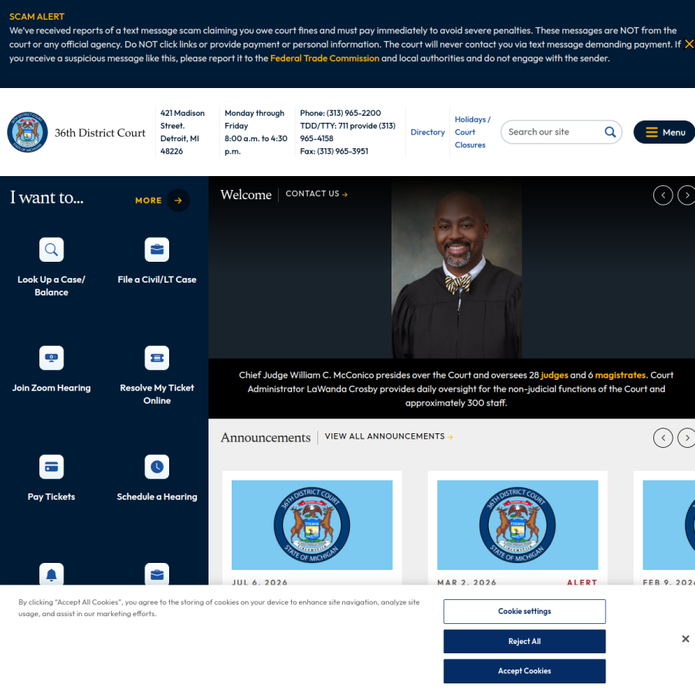The image size is (695, 695).
Task: Select Pay Tickets label
Action: [x=52, y=497]
